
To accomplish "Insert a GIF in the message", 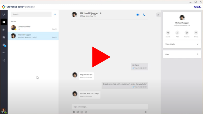I will tap(78, 112).
